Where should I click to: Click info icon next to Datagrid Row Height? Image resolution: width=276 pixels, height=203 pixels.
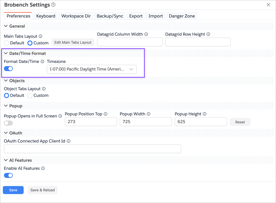point(208,34)
